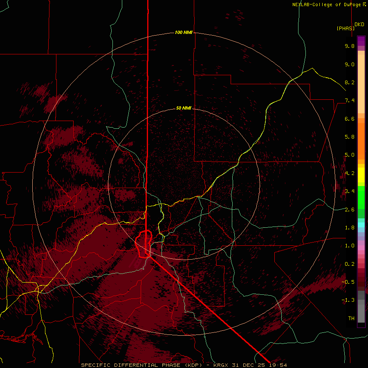This screenshot has height=368, width=368.
Task: Click the 3.4 value on the color scale
Action: pyautogui.click(x=350, y=191)
